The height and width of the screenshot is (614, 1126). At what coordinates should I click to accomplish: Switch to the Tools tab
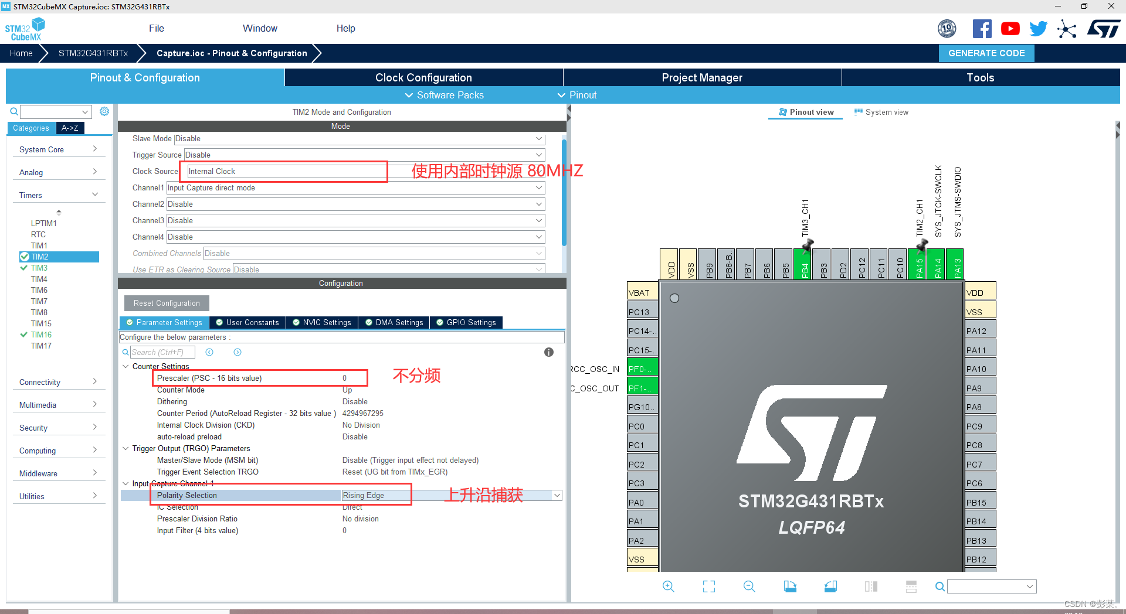click(x=981, y=77)
